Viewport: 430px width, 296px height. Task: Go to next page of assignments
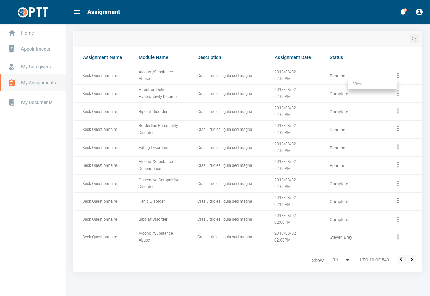point(412,259)
